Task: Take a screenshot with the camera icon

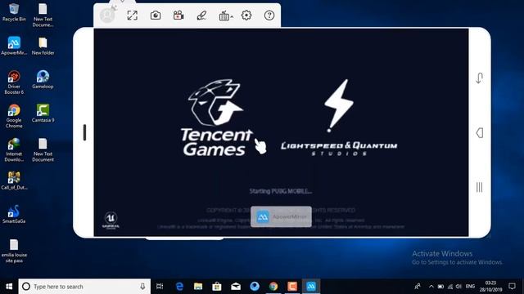Action: [x=156, y=16]
